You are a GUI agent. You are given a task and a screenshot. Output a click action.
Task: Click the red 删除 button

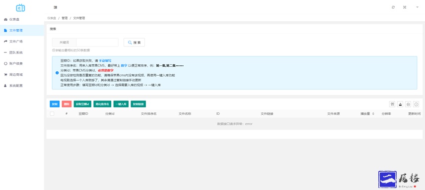point(67,104)
